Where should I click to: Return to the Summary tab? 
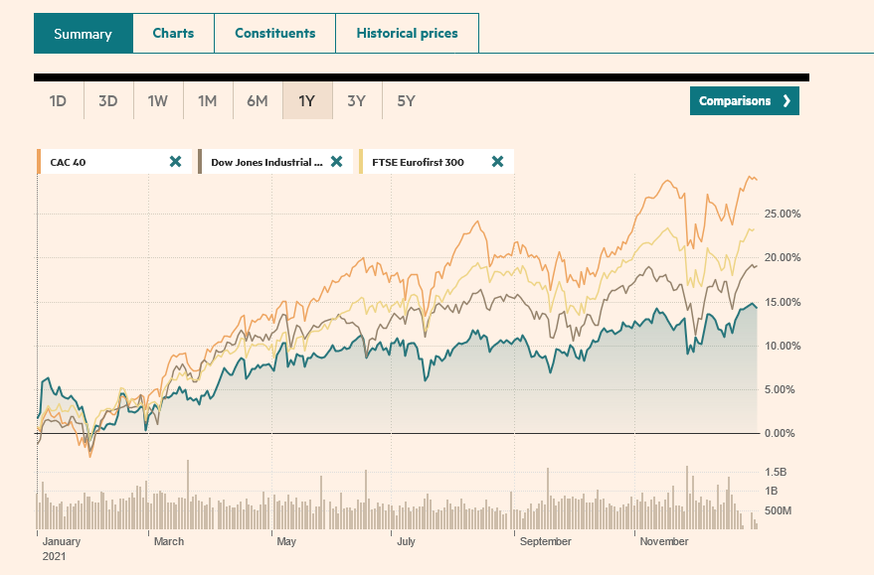[x=84, y=33]
